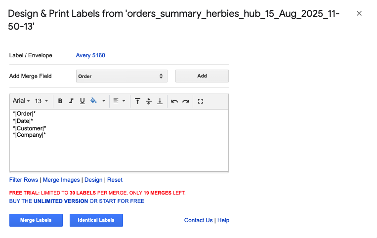Open the Order merge field dropdown
This screenshot has width=377, height=238.
pos(122,76)
